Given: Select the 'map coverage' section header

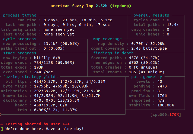Looking at the screenshot, I should click(x=107, y=39).
